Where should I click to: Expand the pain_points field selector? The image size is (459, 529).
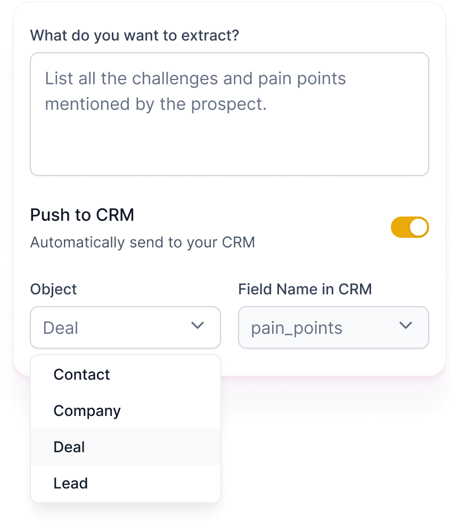[333, 327]
